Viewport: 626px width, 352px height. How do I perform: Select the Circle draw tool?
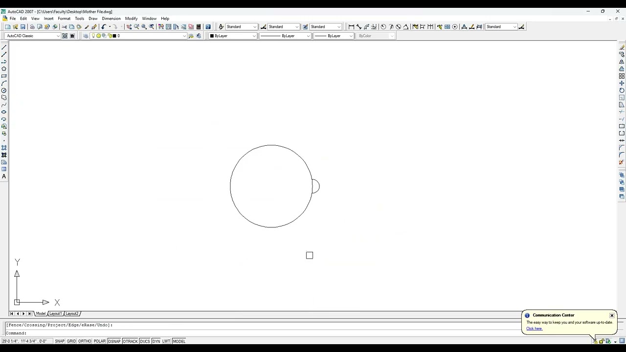4,90
